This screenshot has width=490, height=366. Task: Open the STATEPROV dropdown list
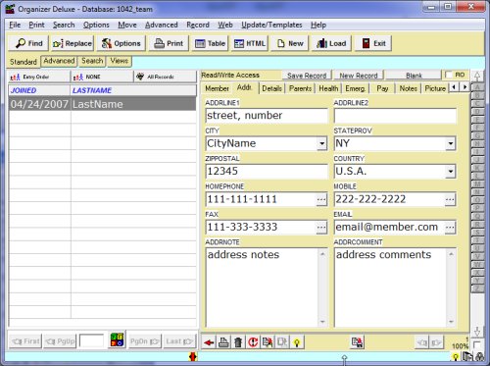451,143
